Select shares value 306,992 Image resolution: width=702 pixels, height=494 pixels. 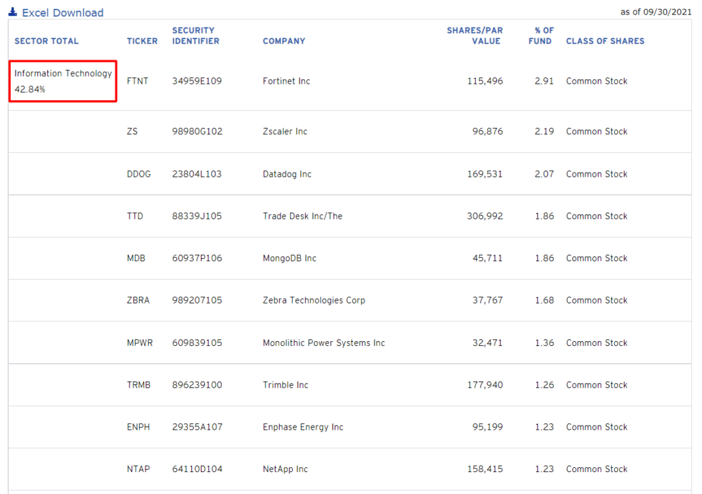point(485,216)
